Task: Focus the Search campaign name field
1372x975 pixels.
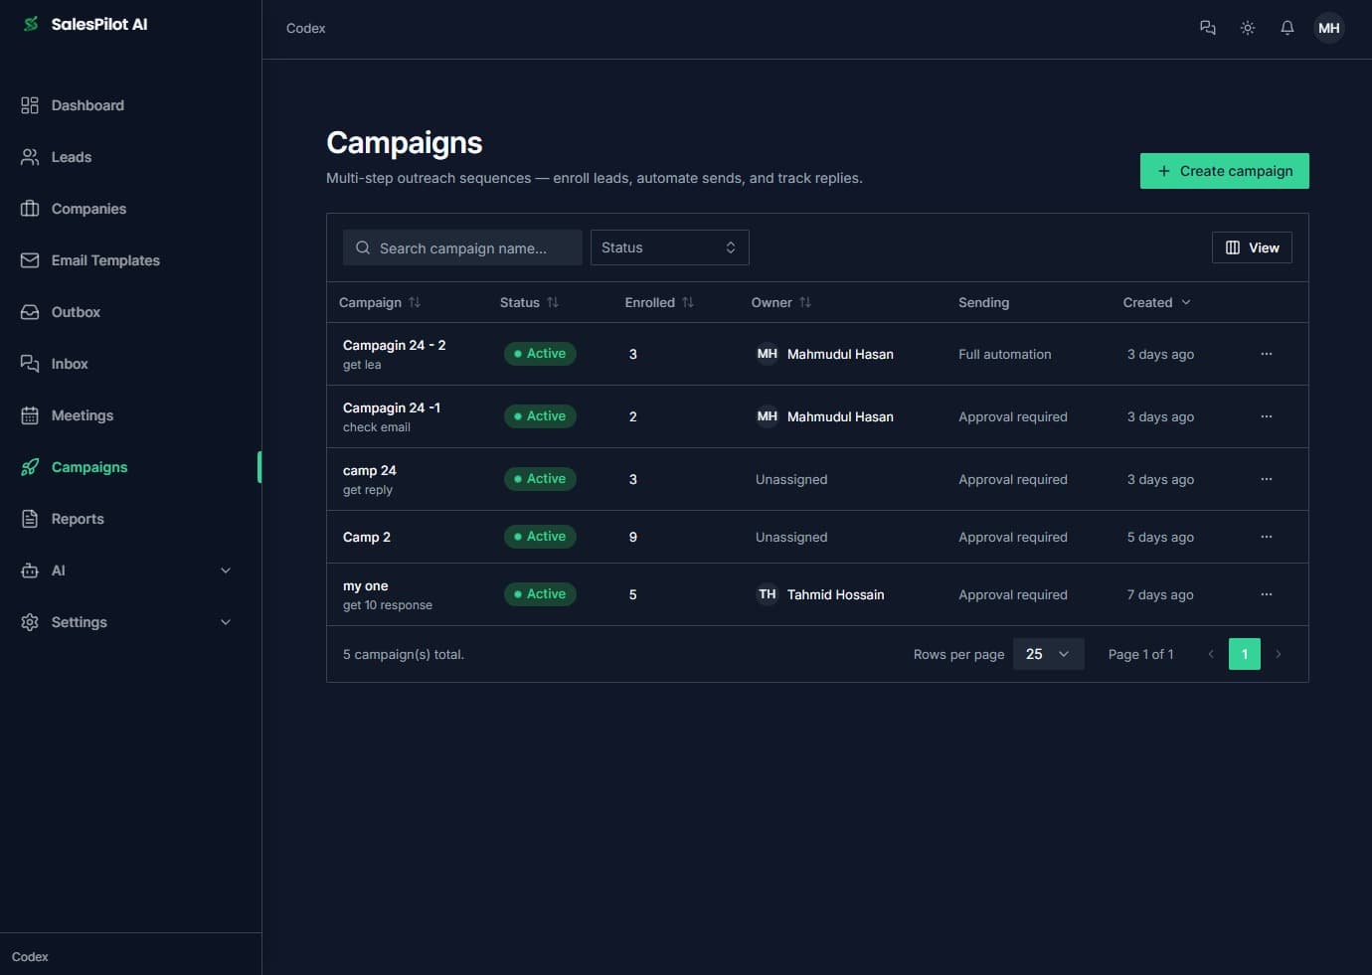Action: (x=462, y=247)
